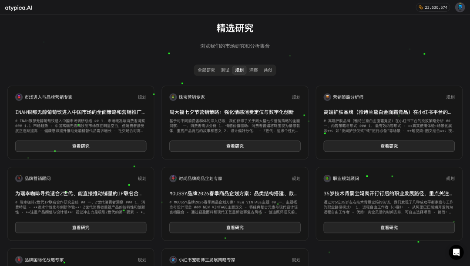Click expert name 小红书宠物博主发展策略专家

click(x=207, y=260)
